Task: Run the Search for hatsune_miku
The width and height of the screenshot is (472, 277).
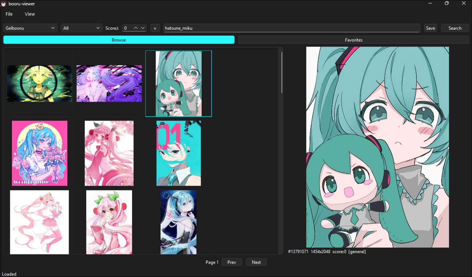Action: (455, 28)
